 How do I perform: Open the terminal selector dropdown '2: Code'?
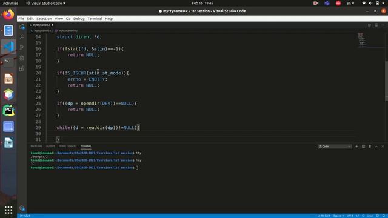335,147
